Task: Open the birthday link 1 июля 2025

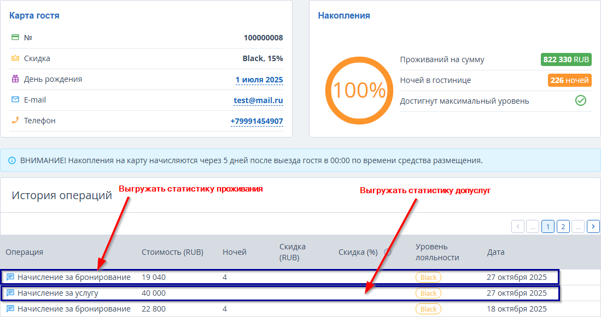Action: coord(259,80)
